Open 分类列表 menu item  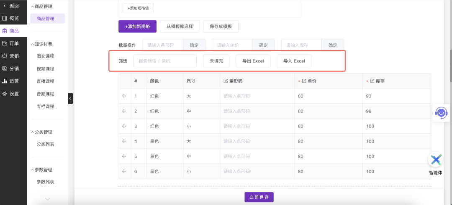pyautogui.click(x=45, y=144)
